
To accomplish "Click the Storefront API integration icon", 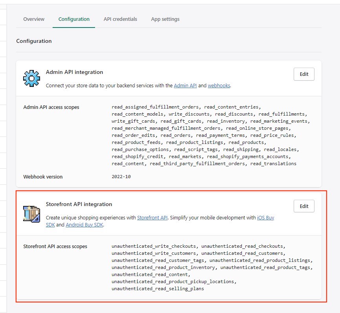I will (x=31, y=214).
